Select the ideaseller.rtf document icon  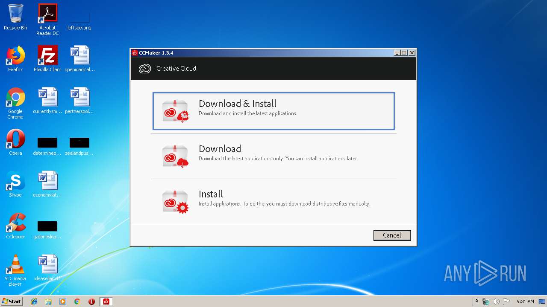[x=47, y=268]
